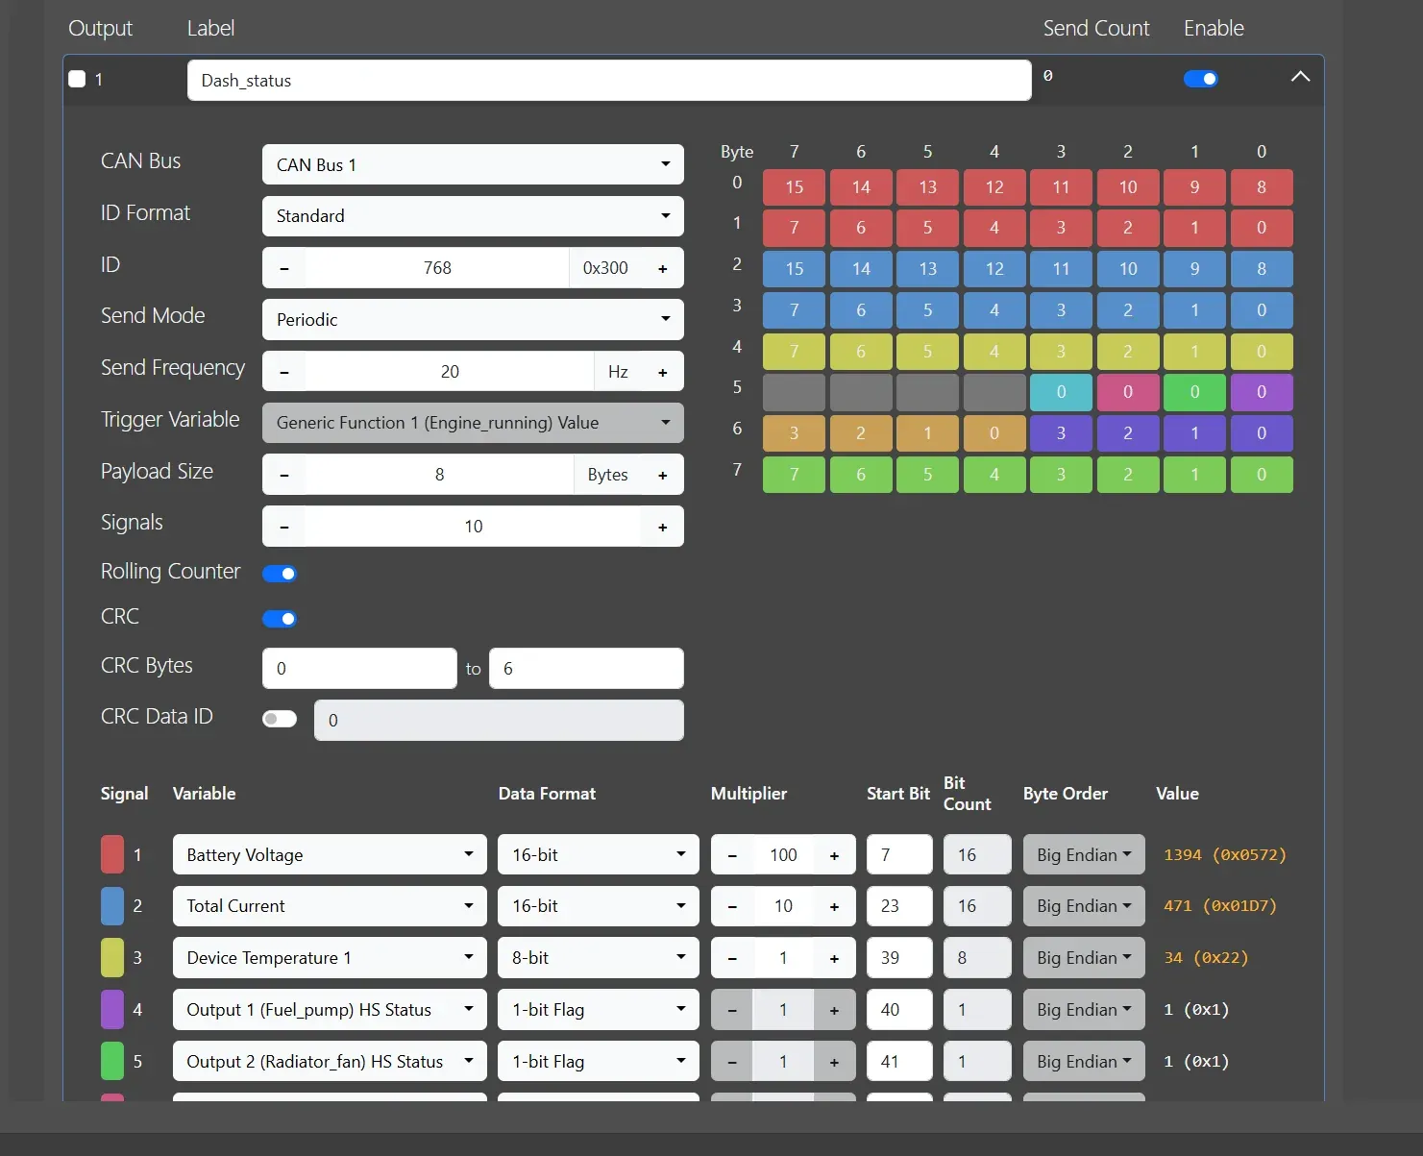Click signal 4 purple color swatch
1423x1156 pixels.
(112, 1010)
